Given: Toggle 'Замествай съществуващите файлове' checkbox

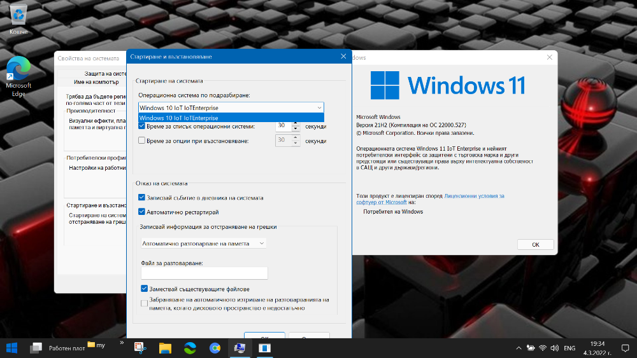Looking at the screenshot, I should [144, 289].
